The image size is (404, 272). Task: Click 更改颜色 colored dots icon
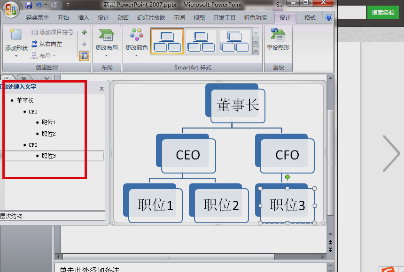pos(136,35)
